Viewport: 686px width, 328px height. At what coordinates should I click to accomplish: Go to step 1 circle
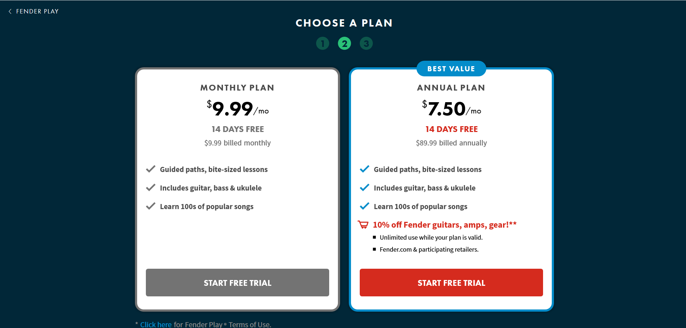click(323, 44)
